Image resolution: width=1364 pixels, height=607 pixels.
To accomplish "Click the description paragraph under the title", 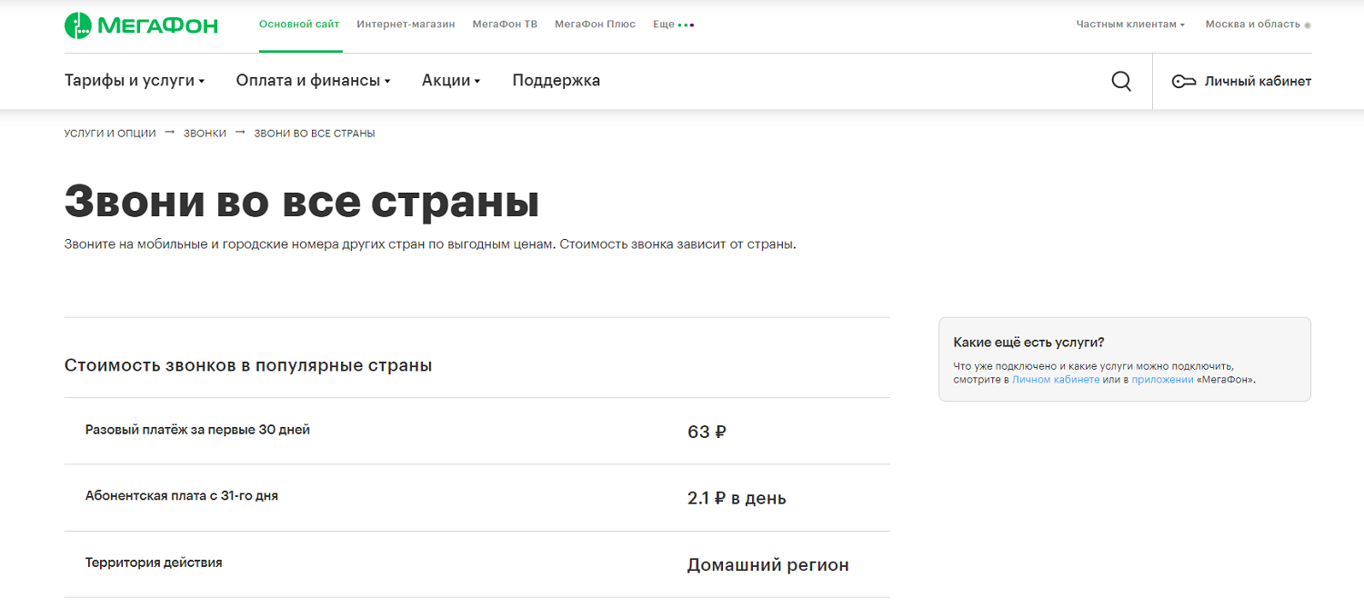I will click(430, 245).
